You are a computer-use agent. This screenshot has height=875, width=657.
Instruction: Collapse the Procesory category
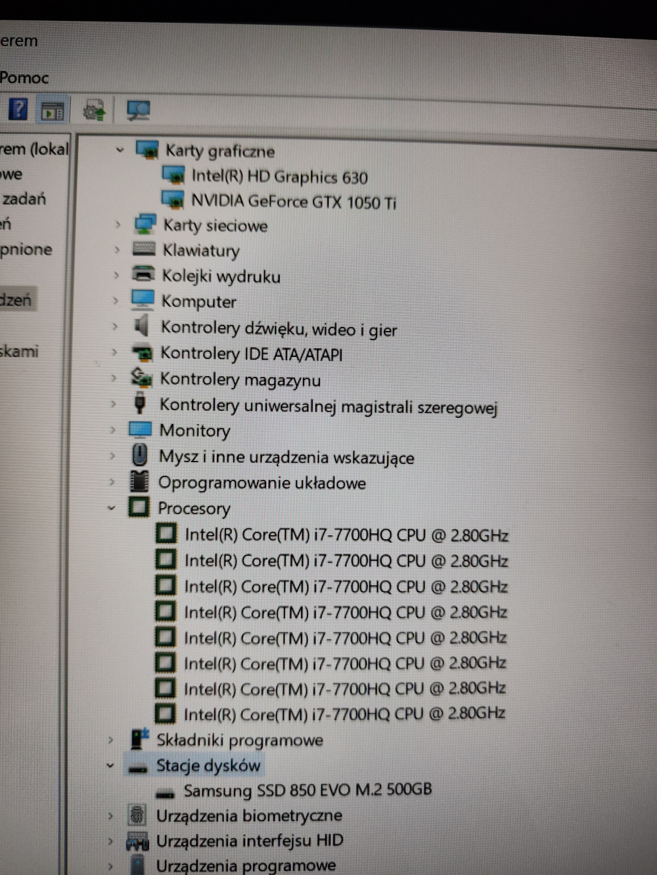click(111, 507)
